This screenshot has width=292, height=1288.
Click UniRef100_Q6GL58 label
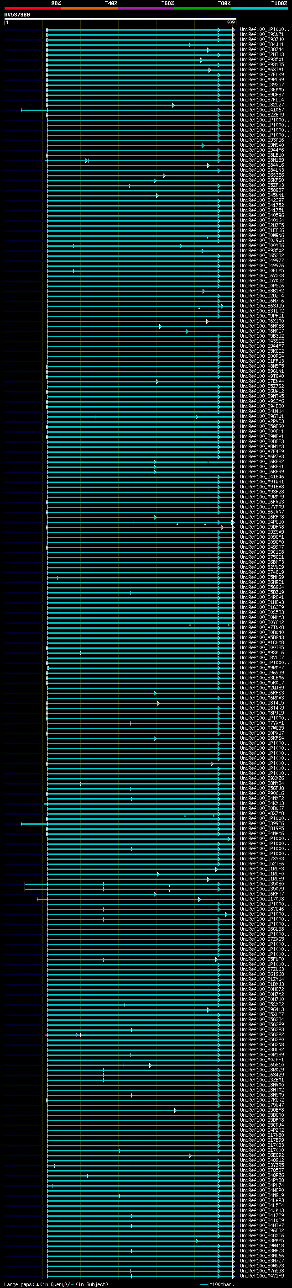point(262,929)
